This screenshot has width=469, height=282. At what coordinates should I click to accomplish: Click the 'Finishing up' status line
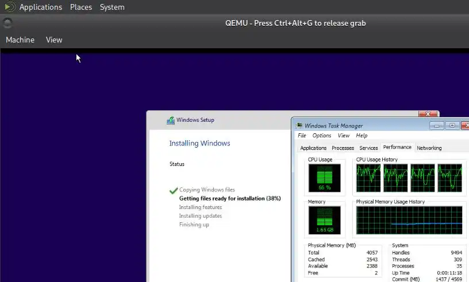click(194, 225)
